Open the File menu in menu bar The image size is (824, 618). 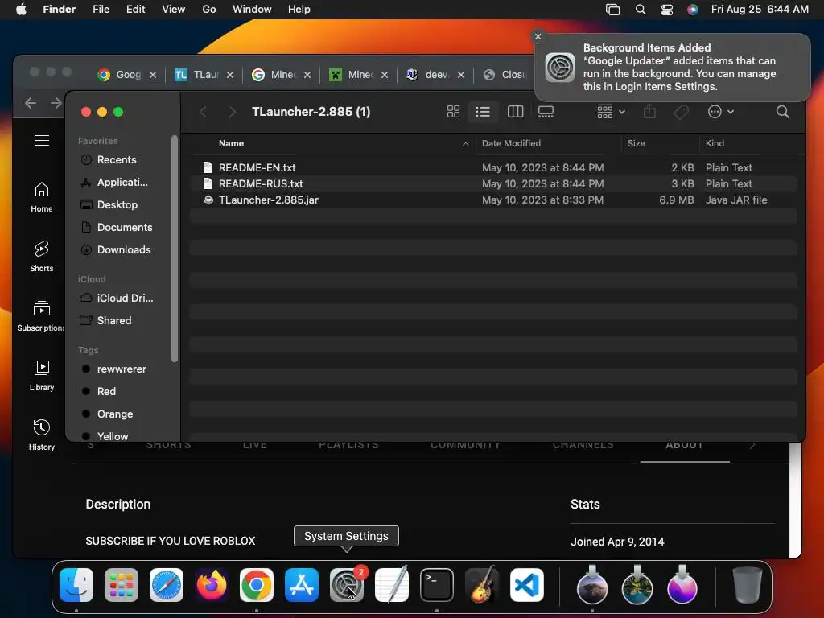[101, 9]
